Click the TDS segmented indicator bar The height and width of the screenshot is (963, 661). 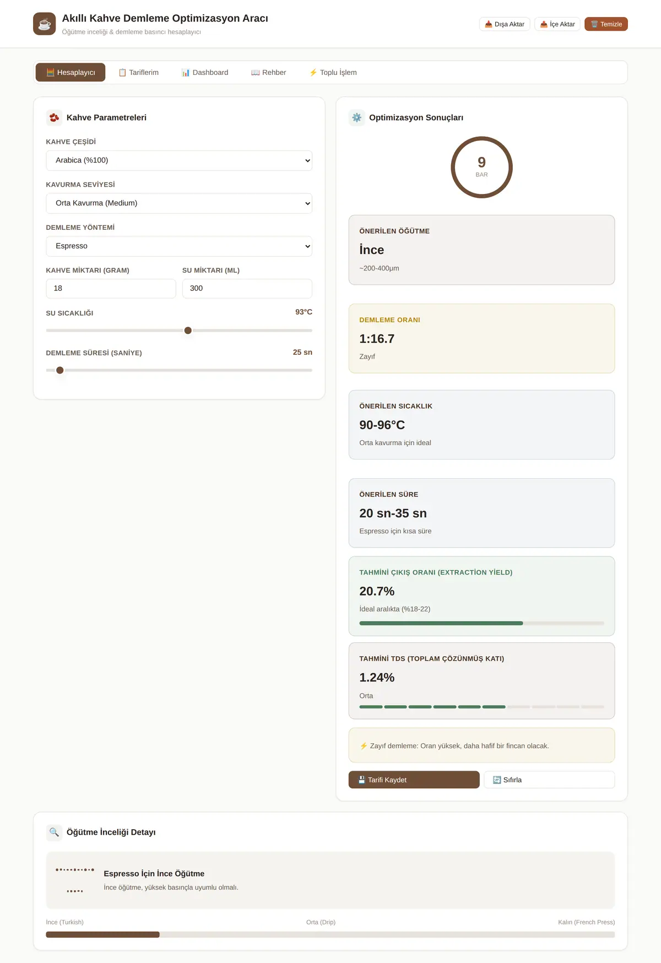481,707
